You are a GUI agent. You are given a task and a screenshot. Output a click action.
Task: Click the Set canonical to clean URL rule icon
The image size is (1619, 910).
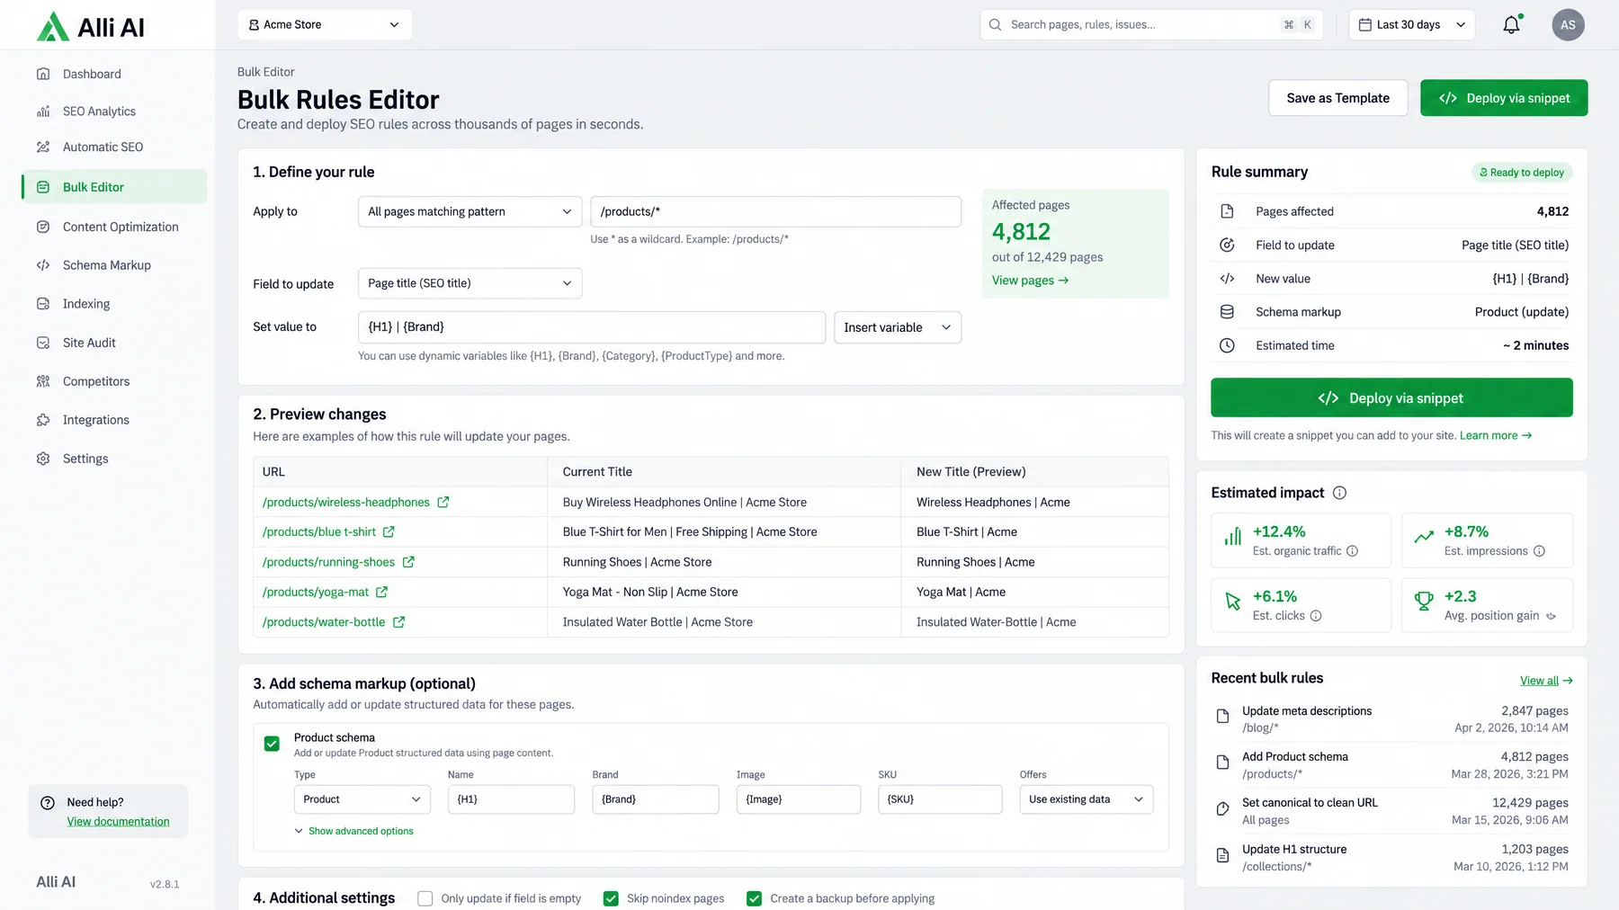pos(1222,808)
